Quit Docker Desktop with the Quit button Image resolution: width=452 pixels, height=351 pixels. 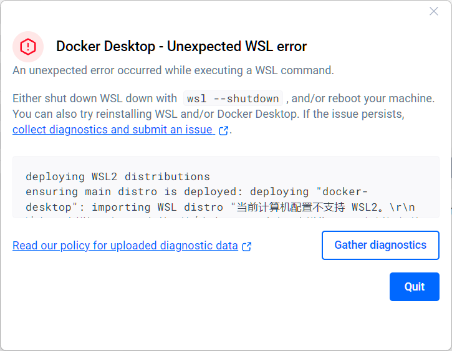[x=414, y=287]
